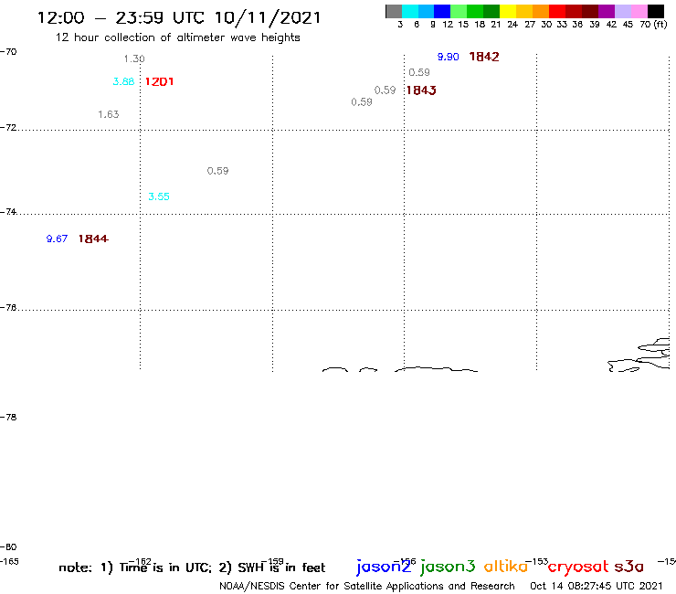Click the red time label 1201
Viewport: 676px width, 594px height.
click(160, 81)
